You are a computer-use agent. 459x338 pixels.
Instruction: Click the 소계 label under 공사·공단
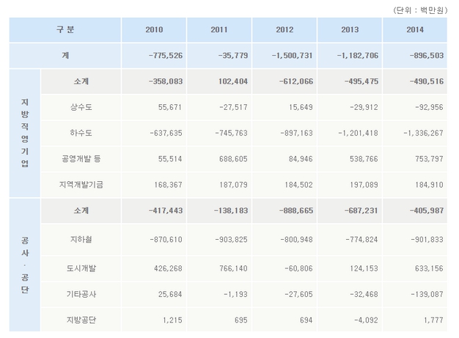tap(81, 210)
